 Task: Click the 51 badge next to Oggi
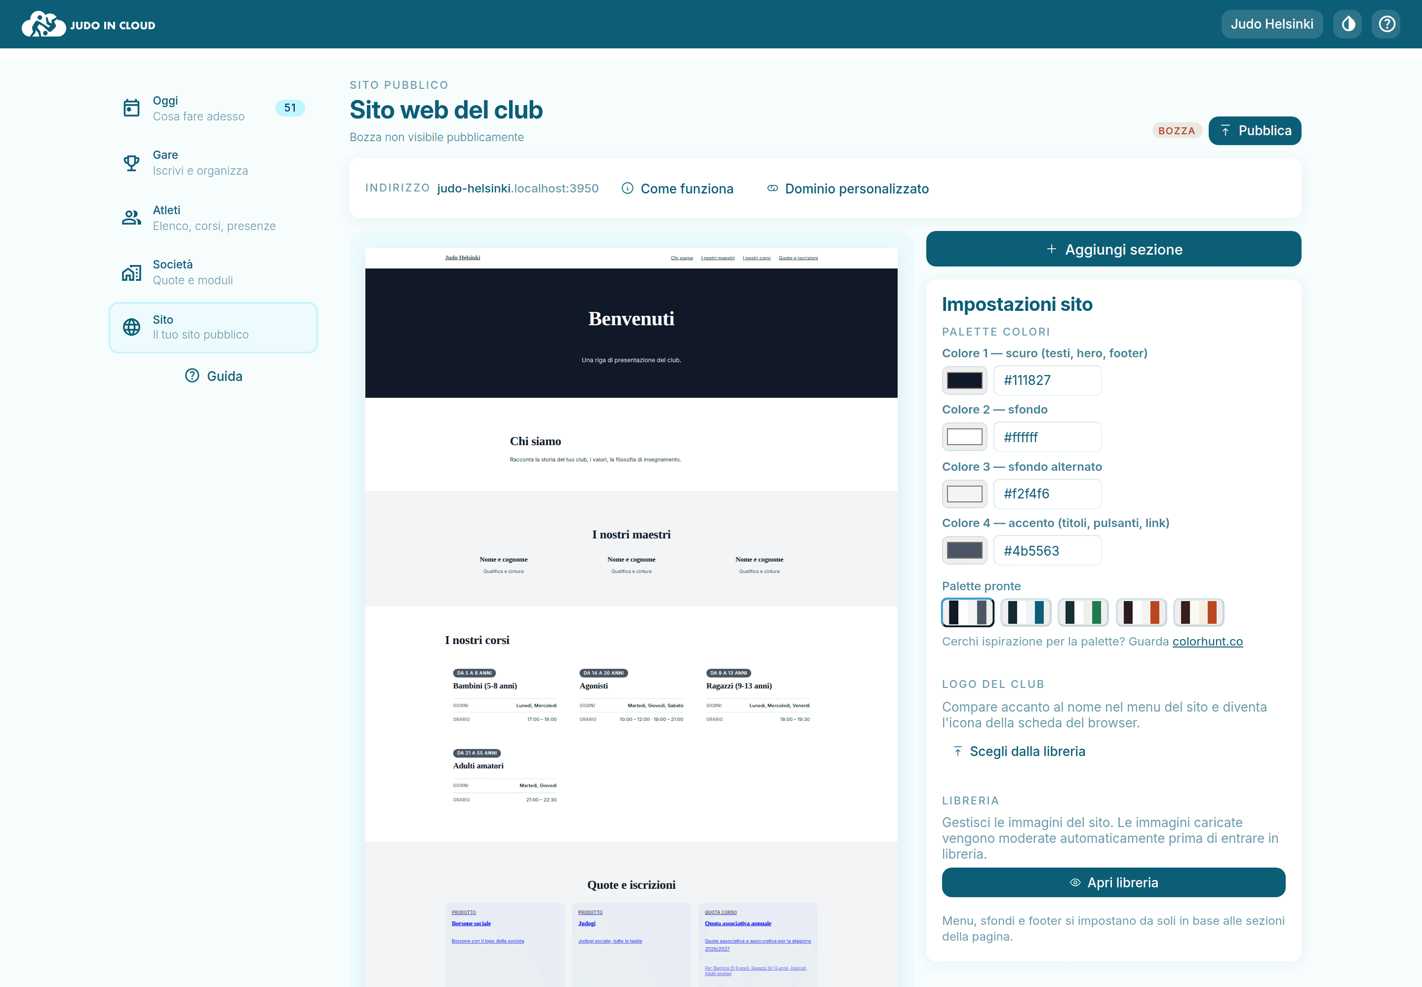290,108
